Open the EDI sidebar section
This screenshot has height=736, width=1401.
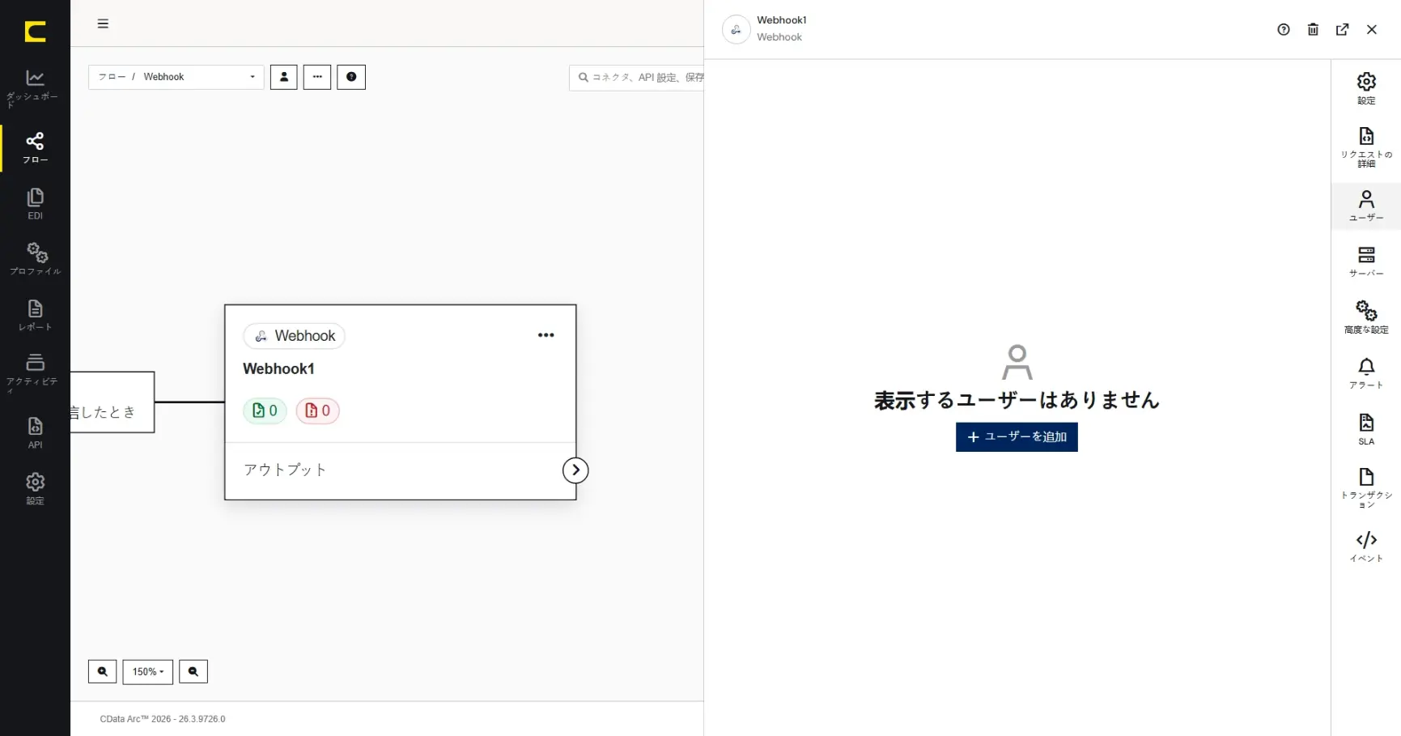pos(35,204)
